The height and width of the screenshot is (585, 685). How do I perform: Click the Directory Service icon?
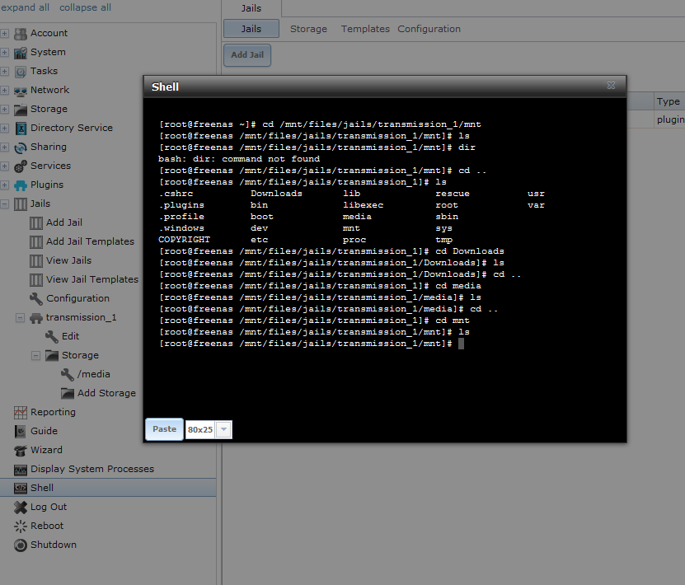pos(20,128)
